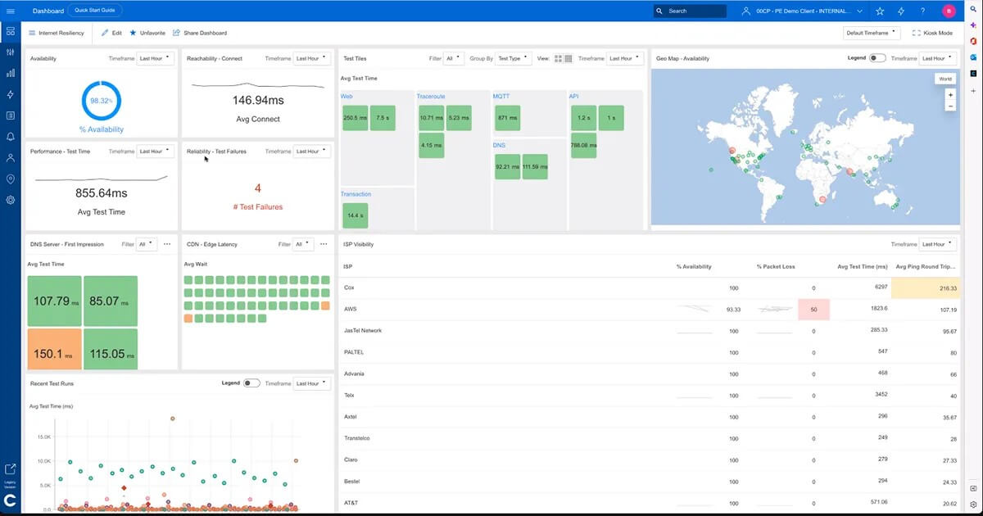Screen dimensions: 983x516
Task: Toggle the Legend switch on Geo Map
Action: point(877,58)
